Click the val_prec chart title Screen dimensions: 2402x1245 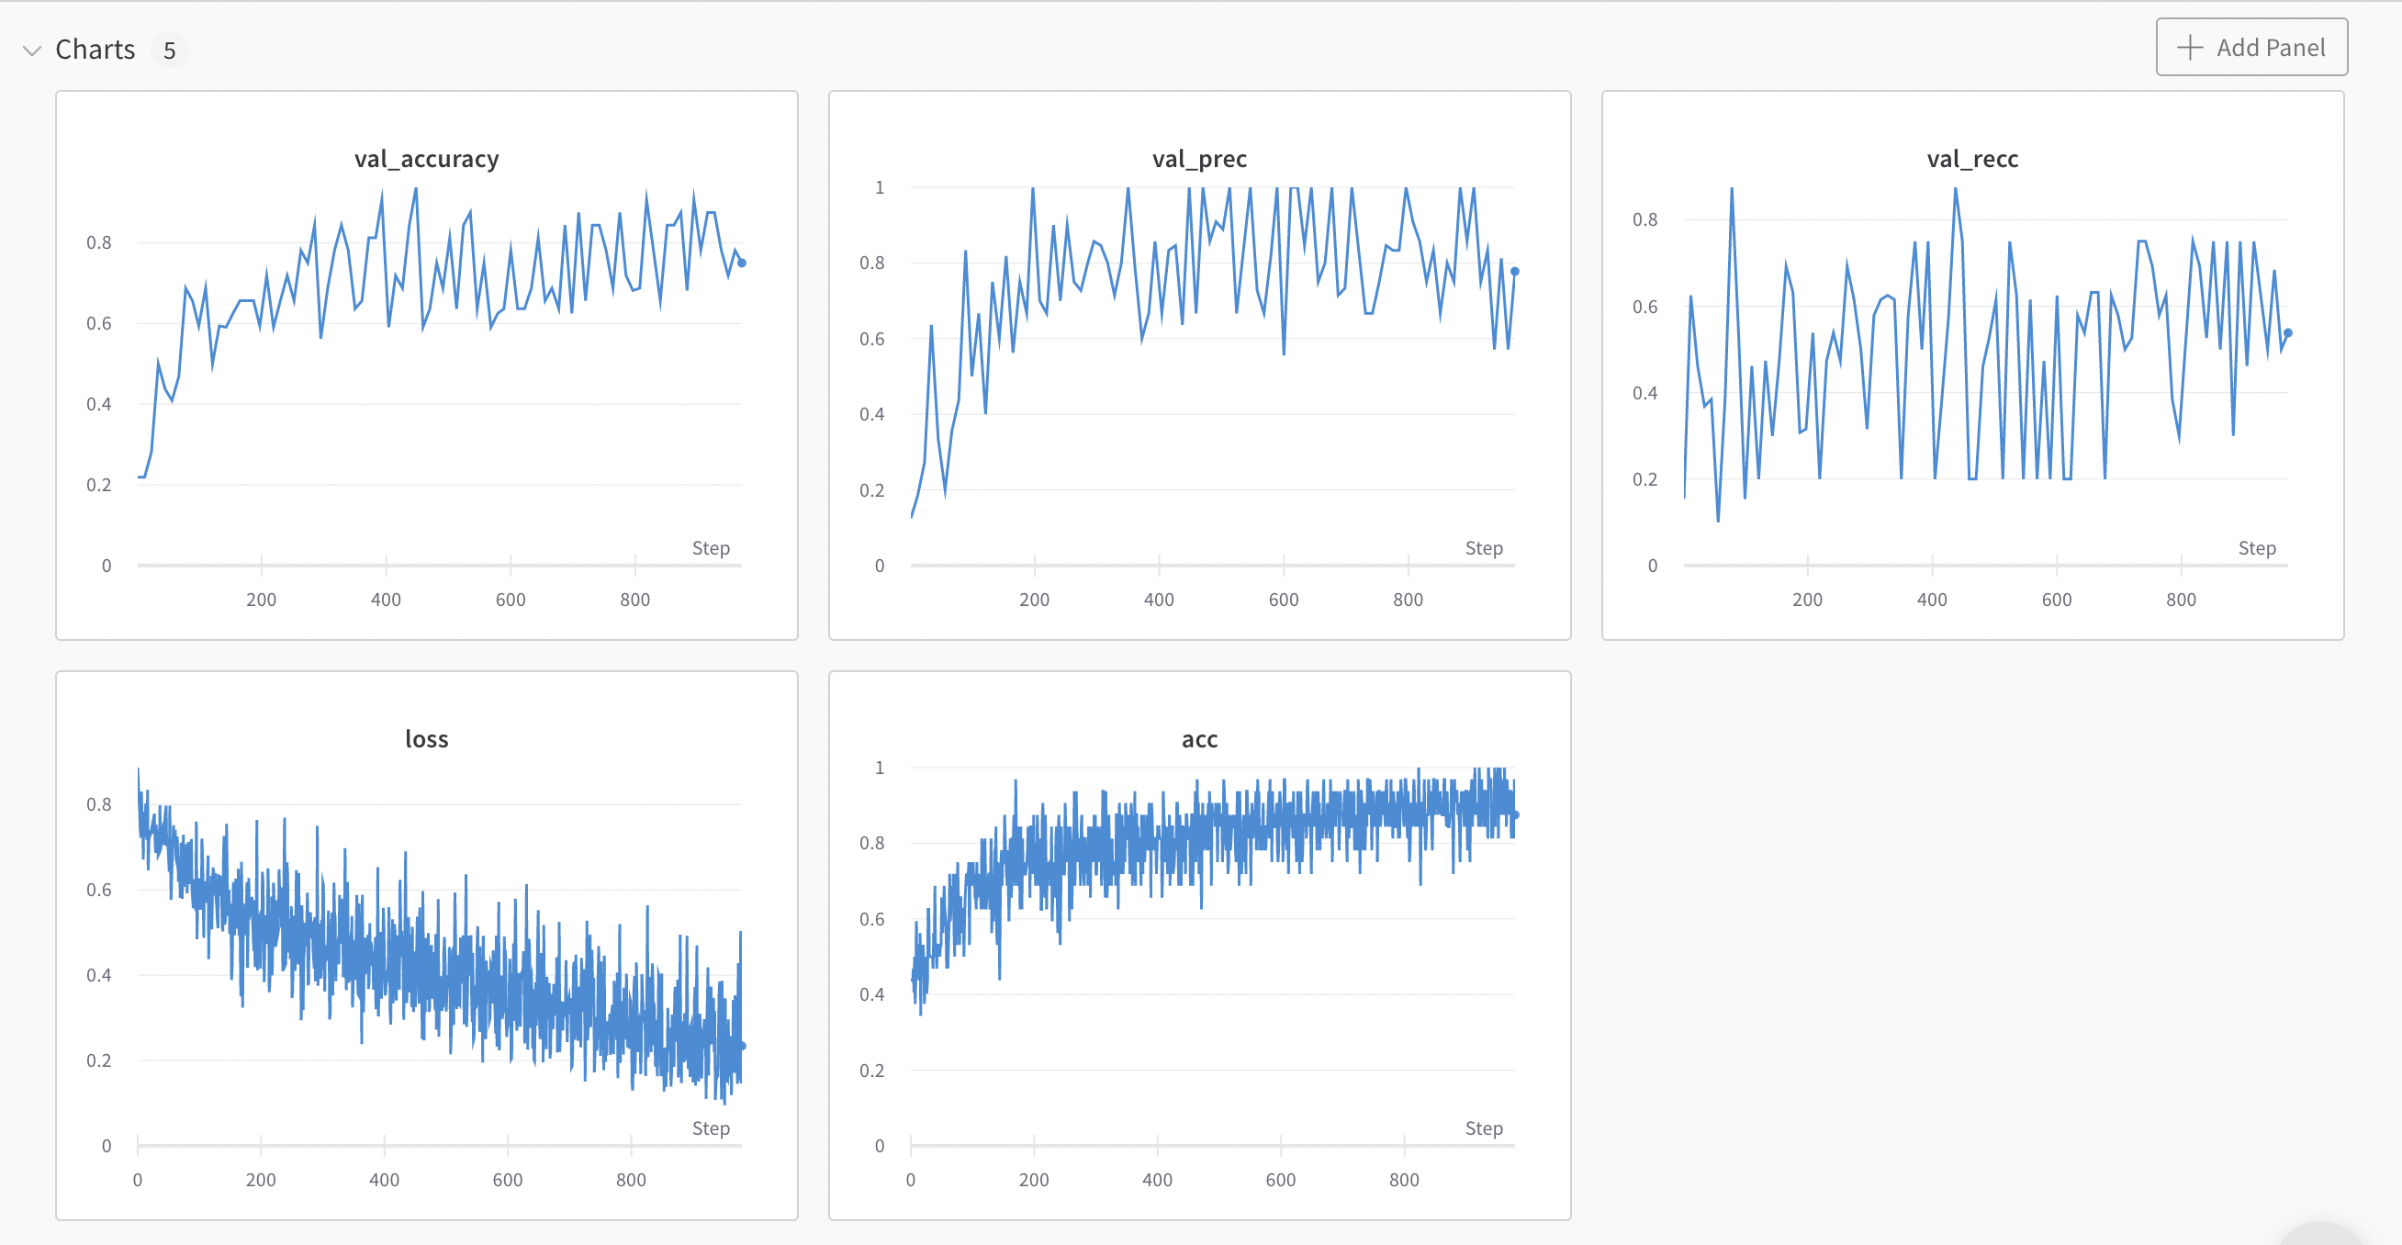coord(1200,160)
